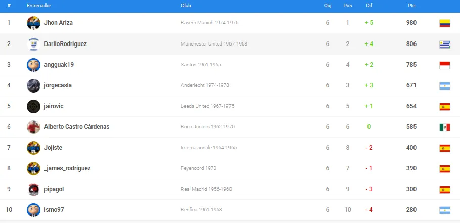The image size is (460, 223).
Task: Open Alberto Castro Cárdenas' avatar photo
Action: pyautogui.click(x=33, y=127)
